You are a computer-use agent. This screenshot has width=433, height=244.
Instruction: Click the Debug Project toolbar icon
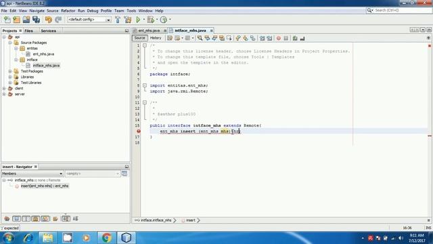pyautogui.click(x=151, y=20)
